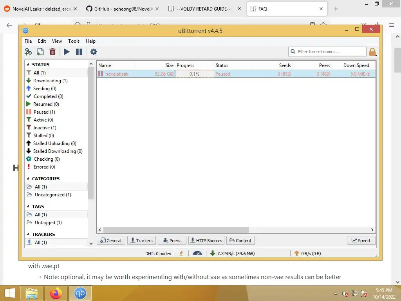Click the Add Torrent Link toolbar icon

pos(28,52)
